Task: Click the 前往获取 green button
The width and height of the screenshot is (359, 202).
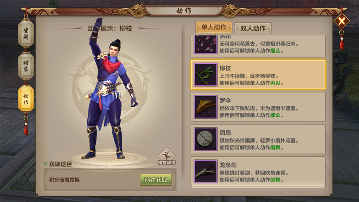Action: [156, 180]
